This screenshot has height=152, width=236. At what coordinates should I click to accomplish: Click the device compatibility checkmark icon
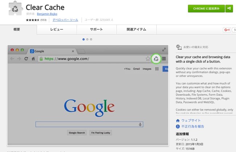179,47
